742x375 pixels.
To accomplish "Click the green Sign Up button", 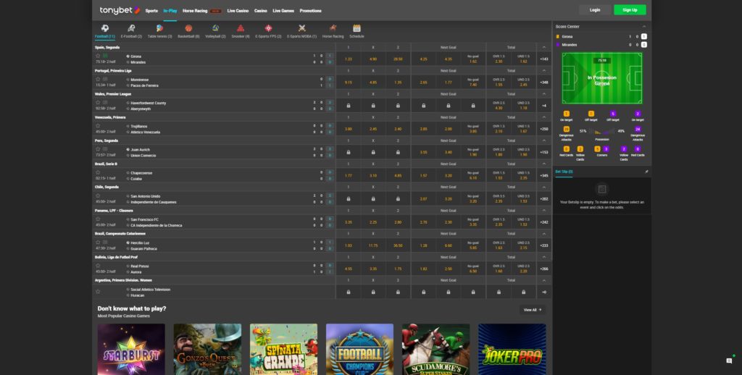I will pos(630,10).
